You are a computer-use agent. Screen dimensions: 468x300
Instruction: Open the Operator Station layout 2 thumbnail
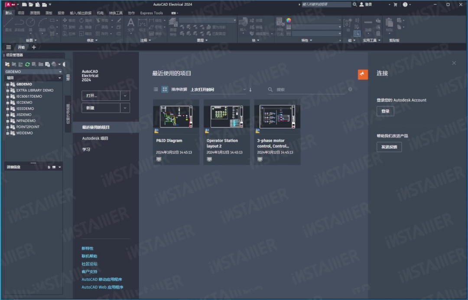227,117
